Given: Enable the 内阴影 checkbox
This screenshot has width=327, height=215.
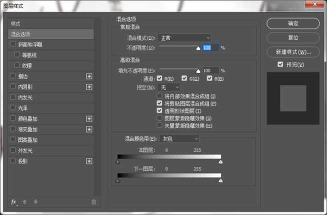Looking at the screenshot, I should (x=13, y=86).
